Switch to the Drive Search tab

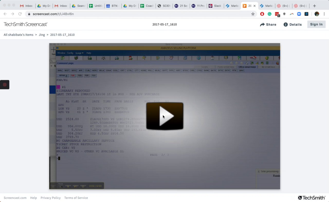pos(78,6)
